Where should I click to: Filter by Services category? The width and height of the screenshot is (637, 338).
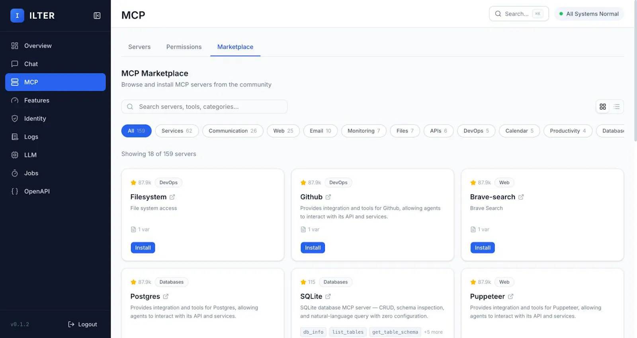pos(177,131)
